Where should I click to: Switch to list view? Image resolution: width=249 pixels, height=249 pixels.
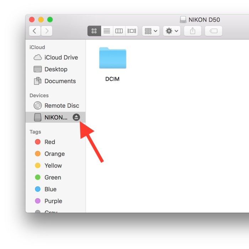(107, 31)
